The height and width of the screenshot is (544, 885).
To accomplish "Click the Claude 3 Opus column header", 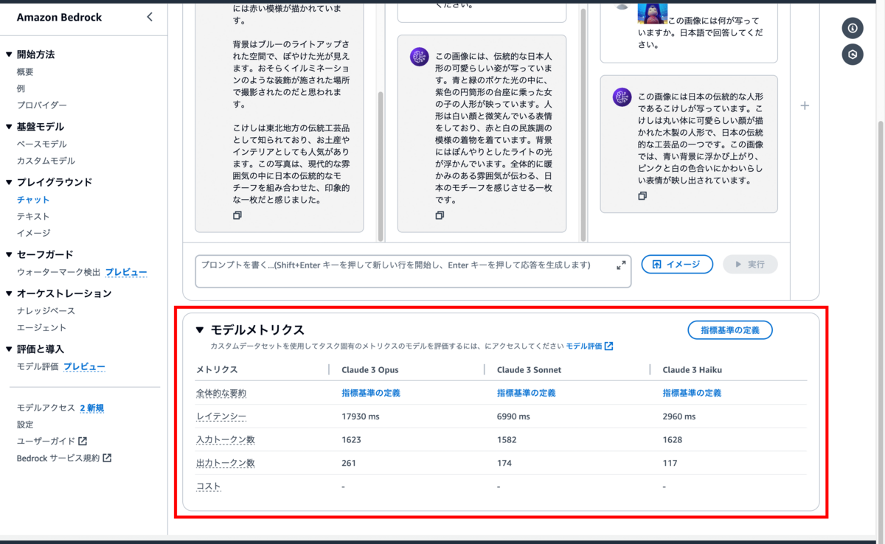I will point(370,369).
